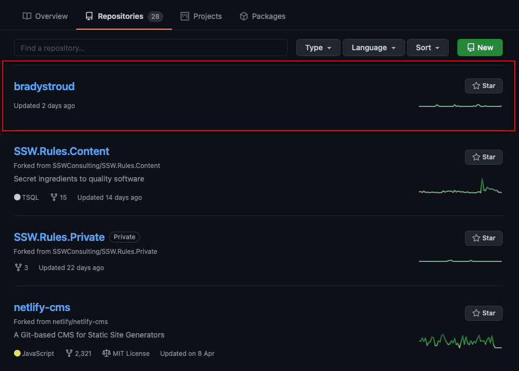This screenshot has width=519, height=371.
Task: Star the bradystroud repository
Action: click(483, 86)
